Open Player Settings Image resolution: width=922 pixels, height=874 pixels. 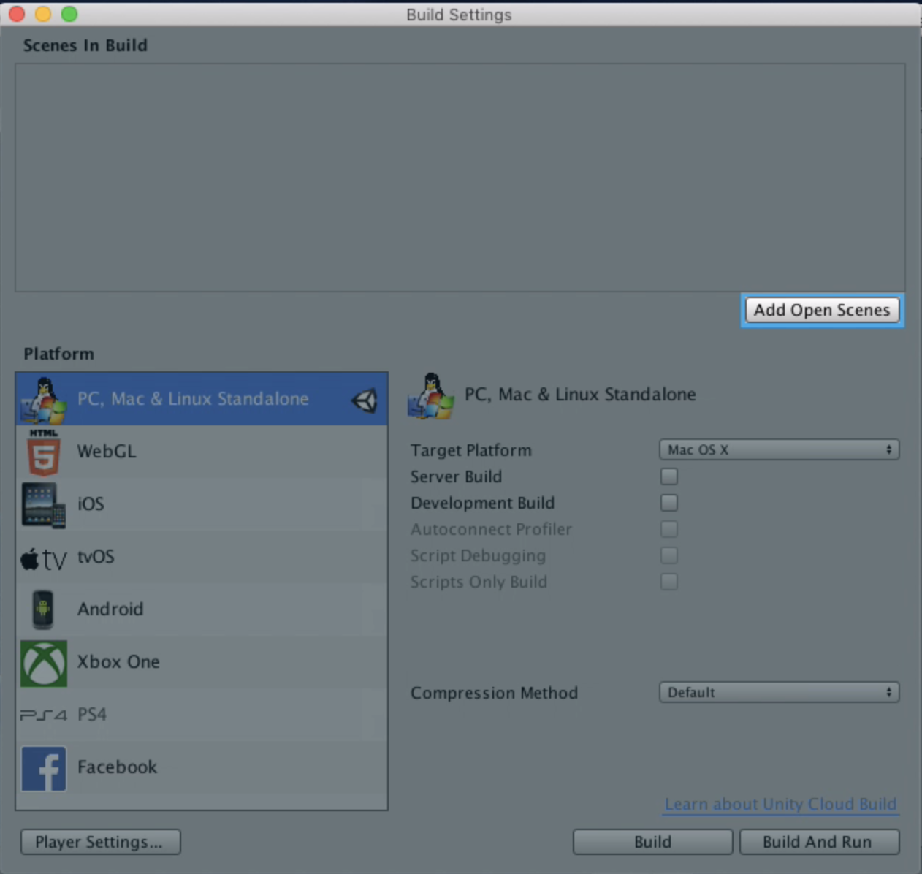pos(101,842)
